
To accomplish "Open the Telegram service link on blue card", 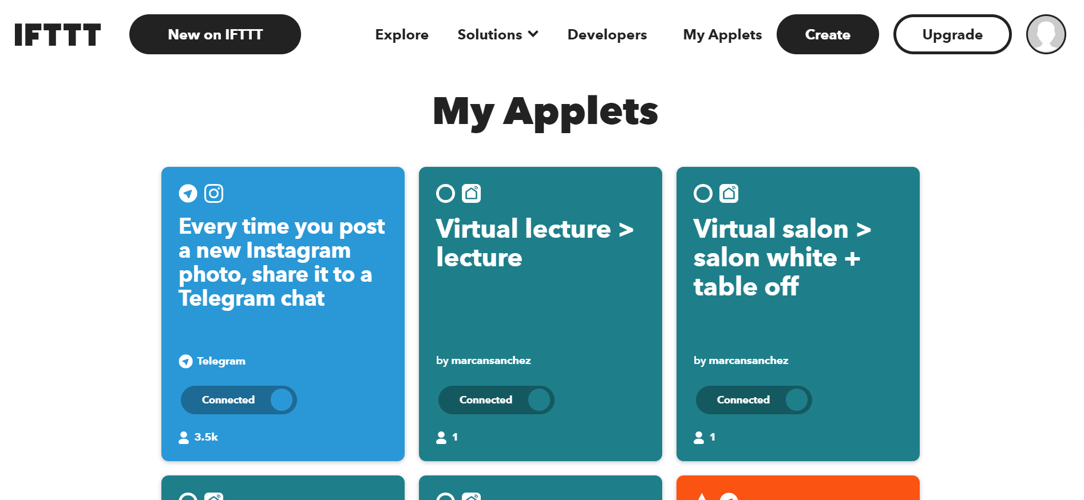I will (220, 361).
